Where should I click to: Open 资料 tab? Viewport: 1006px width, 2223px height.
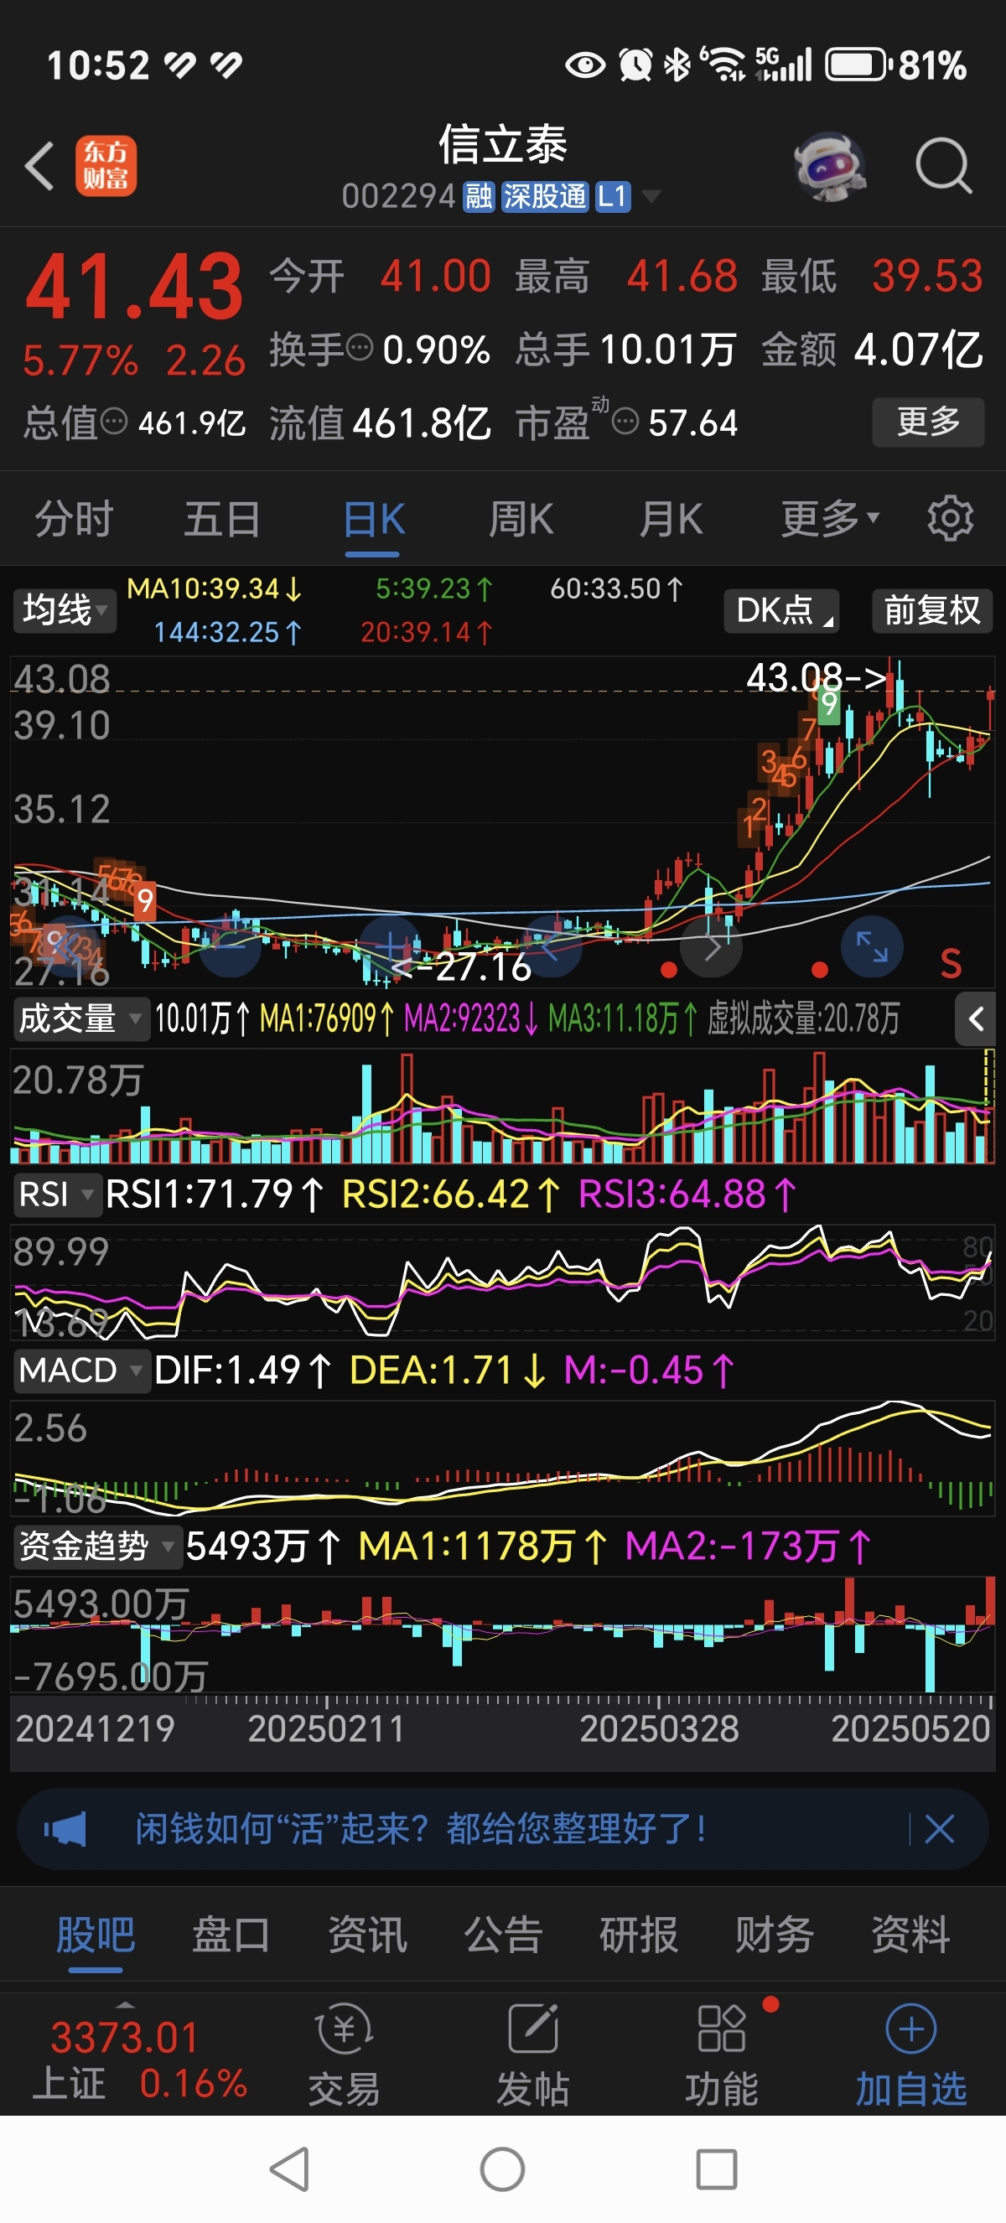(910, 1934)
